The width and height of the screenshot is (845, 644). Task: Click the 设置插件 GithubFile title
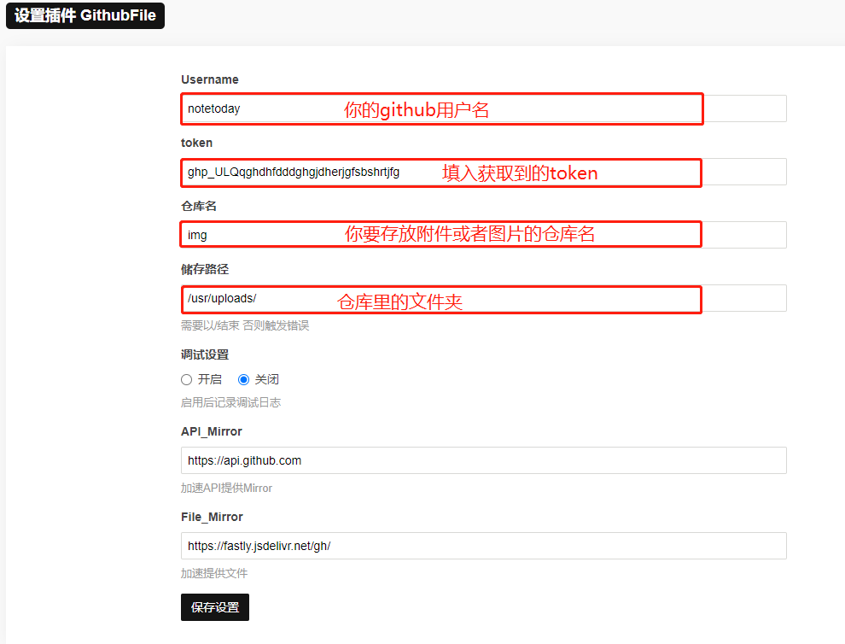click(x=85, y=15)
